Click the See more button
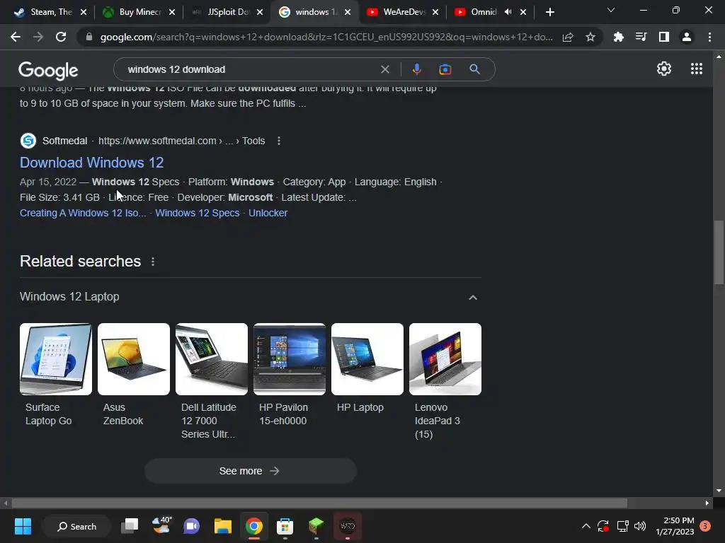Screen dimensions: 725x543 (251, 471)
